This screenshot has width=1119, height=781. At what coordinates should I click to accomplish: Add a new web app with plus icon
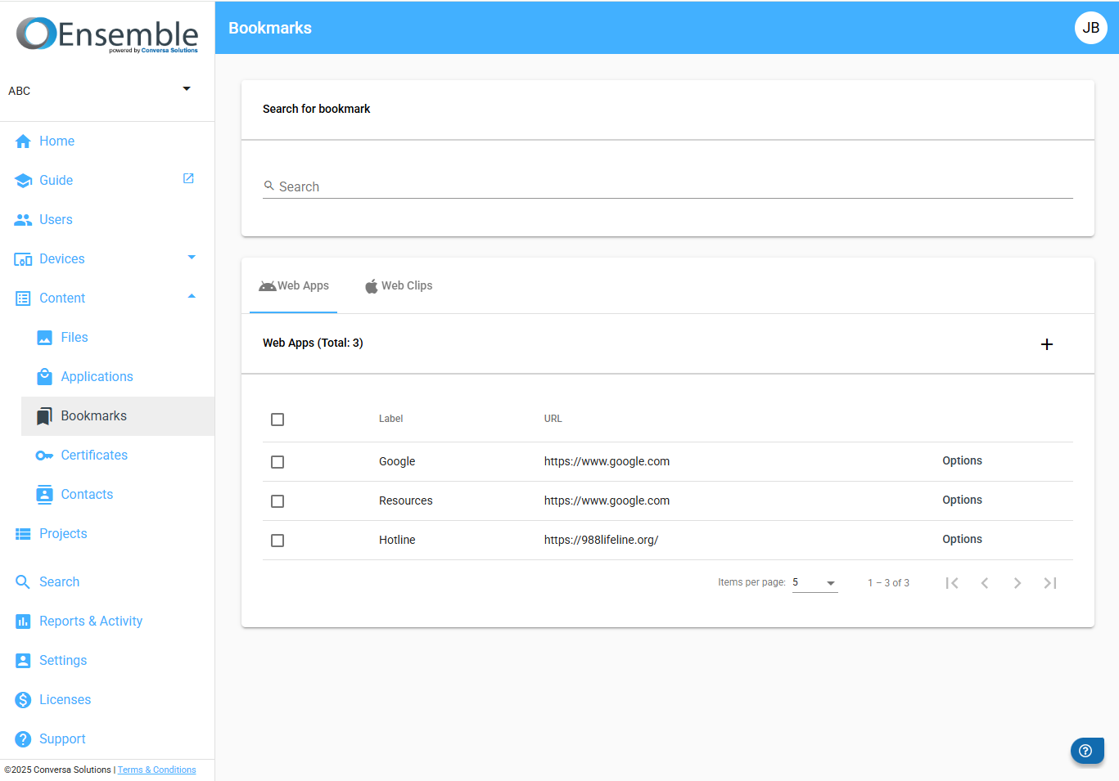click(x=1047, y=344)
